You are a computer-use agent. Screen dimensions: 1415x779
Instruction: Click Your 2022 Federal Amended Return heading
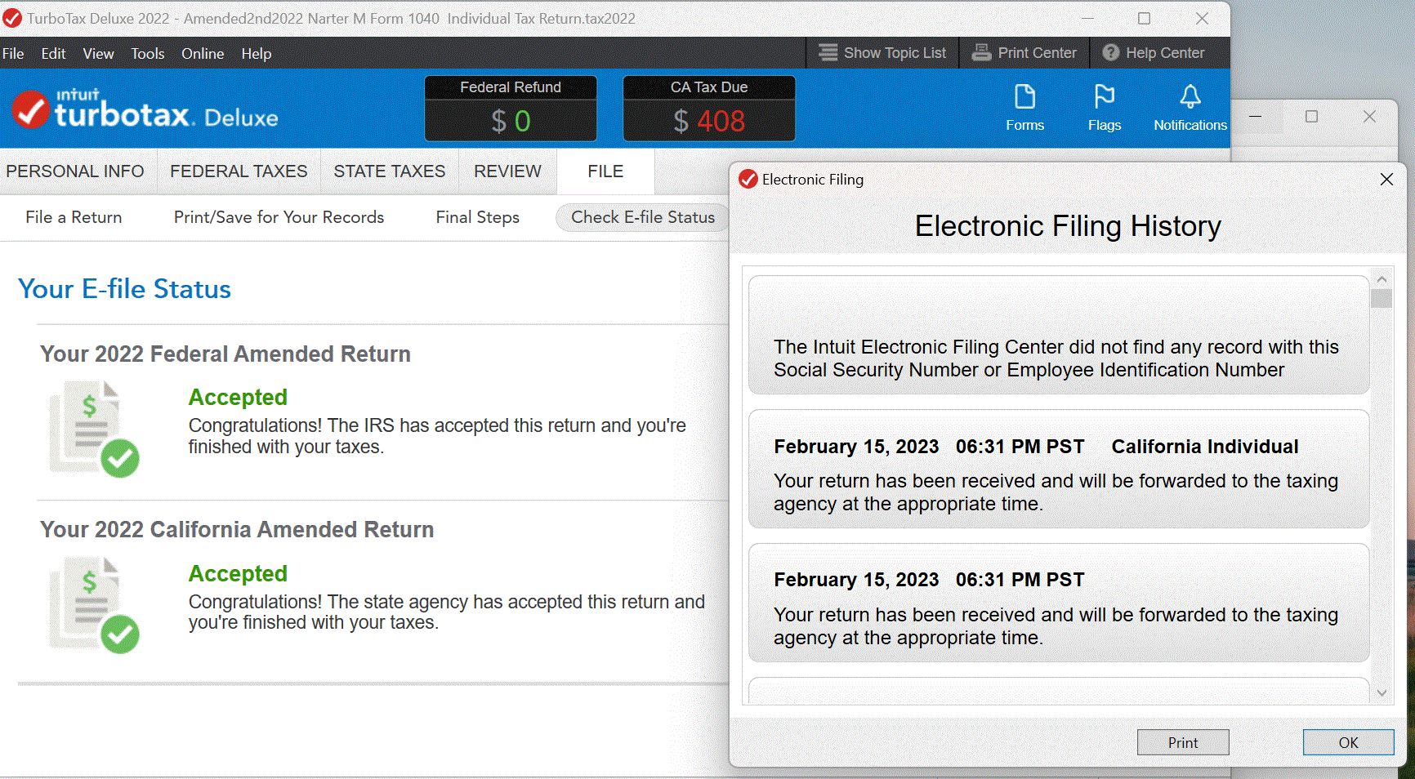(225, 354)
